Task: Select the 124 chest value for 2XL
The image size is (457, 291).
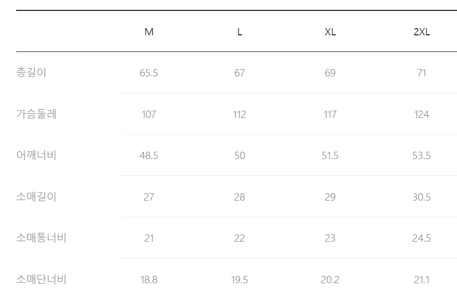Action: click(x=422, y=114)
